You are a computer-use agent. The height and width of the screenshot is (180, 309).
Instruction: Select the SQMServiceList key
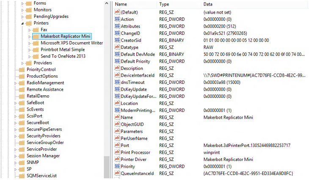(x=41, y=175)
